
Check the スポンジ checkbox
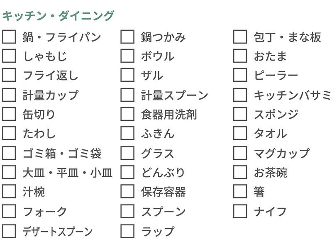[x=240, y=114]
